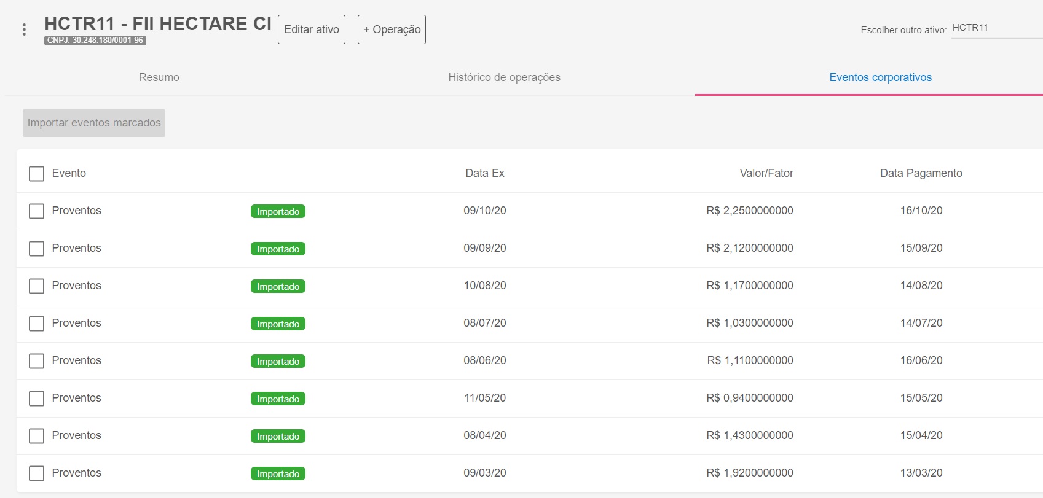Click the ex date 09/03/20
The height and width of the screenshot is (498, 1043).
(485, 473)
